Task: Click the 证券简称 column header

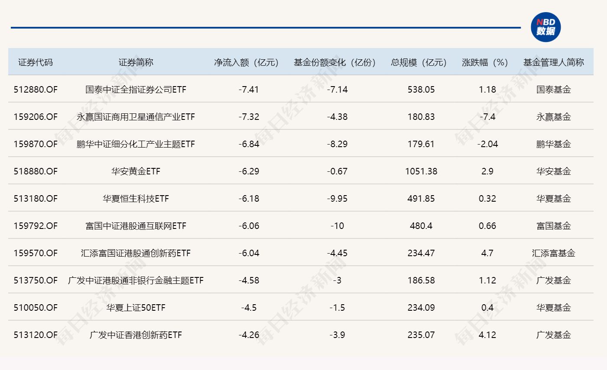Action: coord(136,62)
